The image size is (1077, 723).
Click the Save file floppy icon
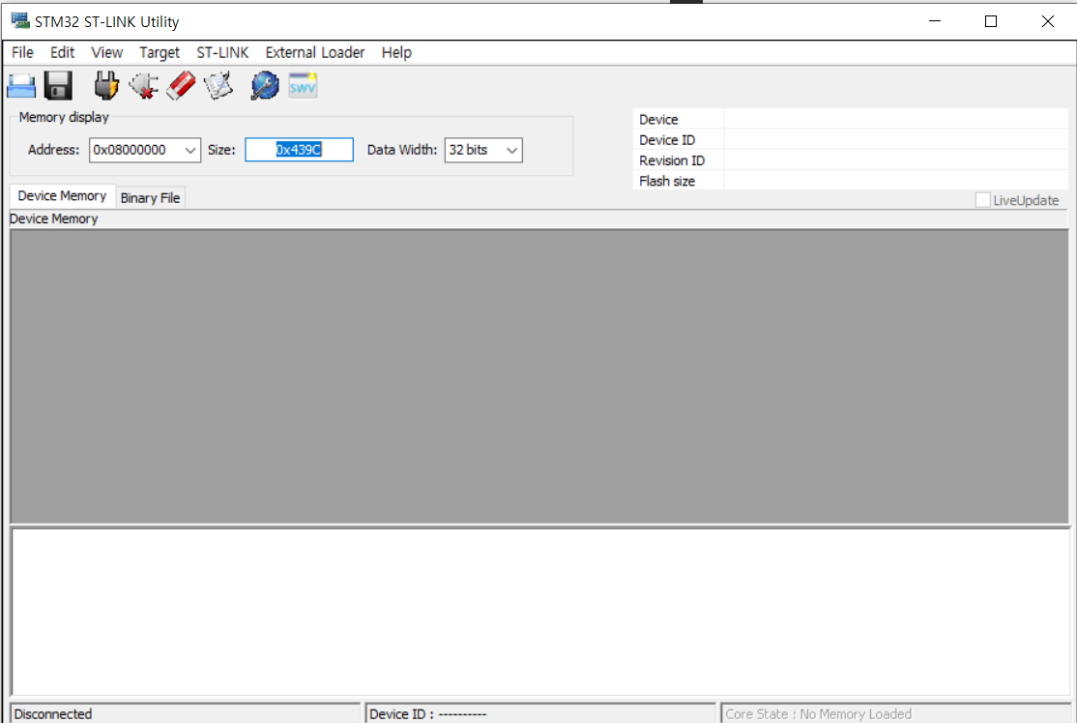58,87
